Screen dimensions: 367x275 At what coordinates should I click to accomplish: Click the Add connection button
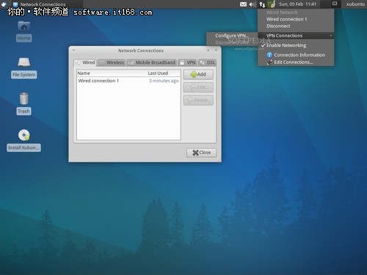[198, 74]
